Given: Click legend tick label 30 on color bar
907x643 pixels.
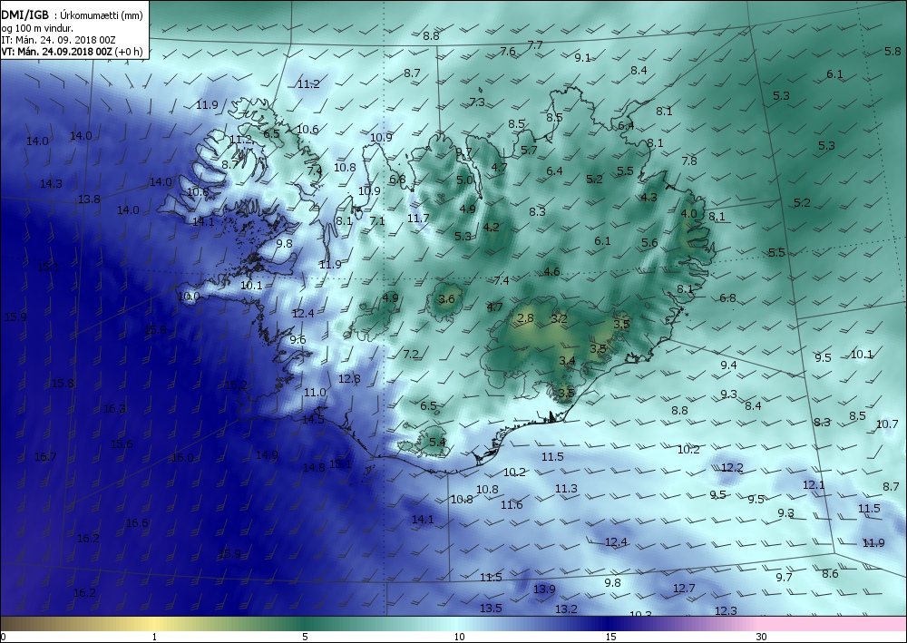Looking at the screenshot, I should pos(761,638).
